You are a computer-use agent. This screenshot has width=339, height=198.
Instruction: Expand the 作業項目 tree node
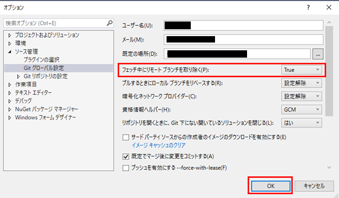10,85
